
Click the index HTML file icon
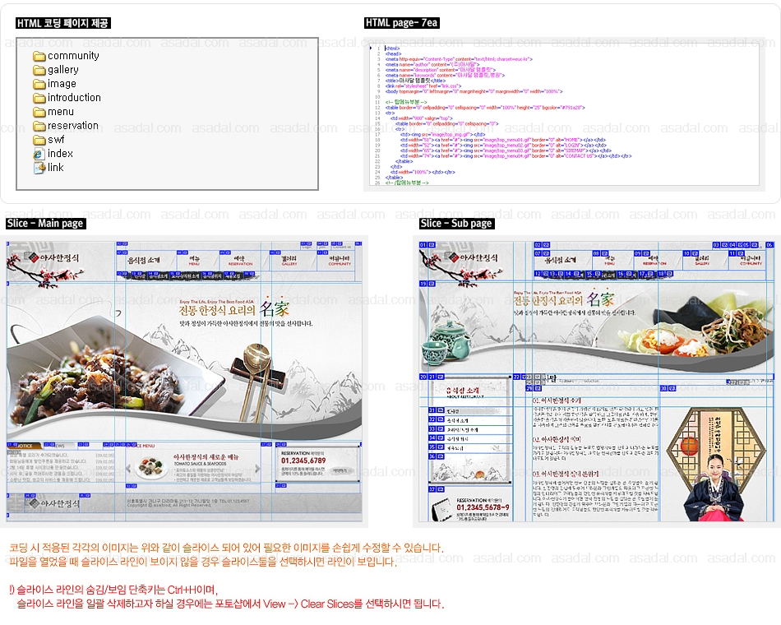(39, 154)
